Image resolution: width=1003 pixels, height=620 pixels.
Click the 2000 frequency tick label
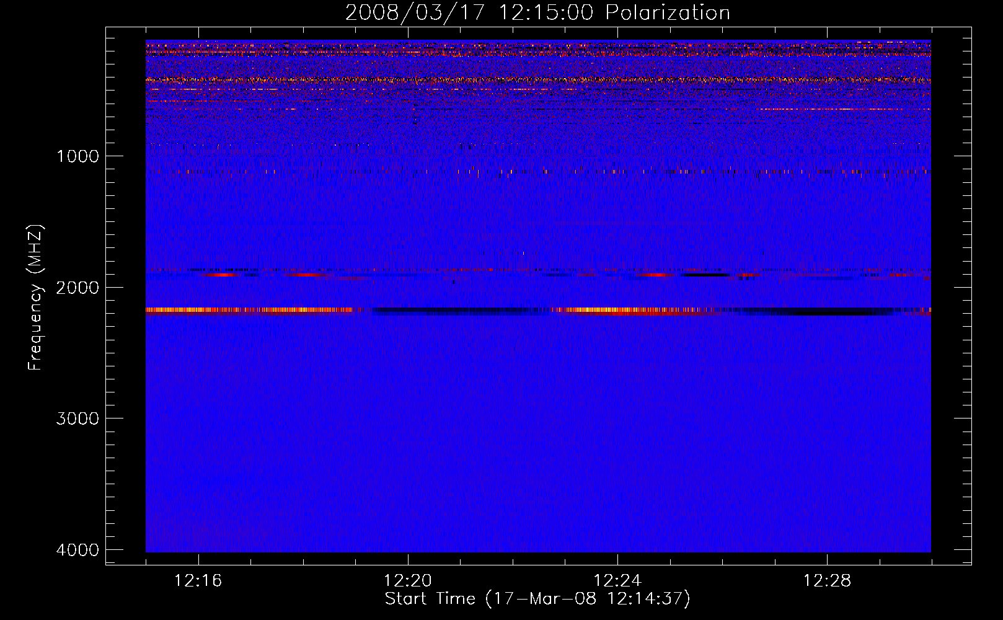click(x=77, y=288)
